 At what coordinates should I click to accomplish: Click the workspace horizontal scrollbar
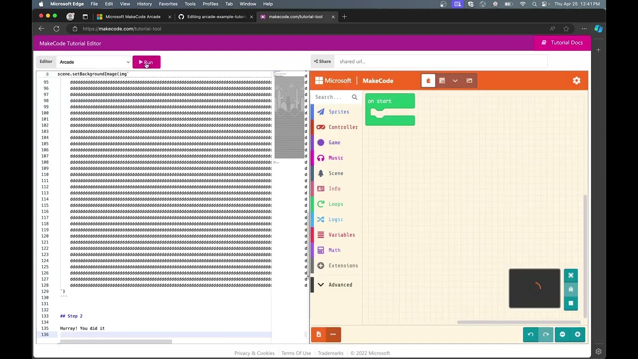[x=519, y=322]
